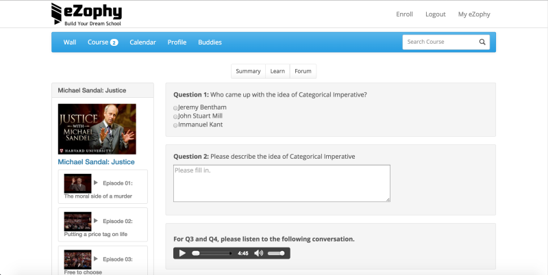Click the Question 2 answer text area
548x275 pixels.
pos(282,183)
